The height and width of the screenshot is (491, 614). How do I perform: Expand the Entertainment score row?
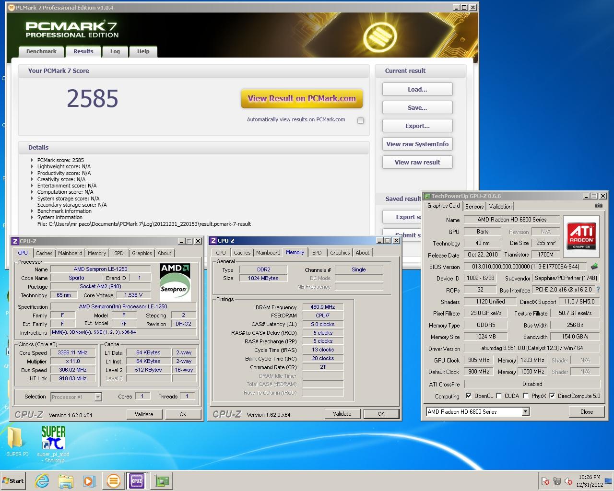point(32,186)
